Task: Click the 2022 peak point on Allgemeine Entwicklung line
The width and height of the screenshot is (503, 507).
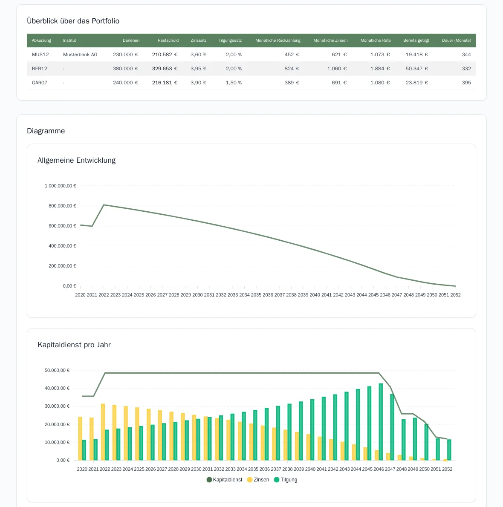Action: pos(104,205)
